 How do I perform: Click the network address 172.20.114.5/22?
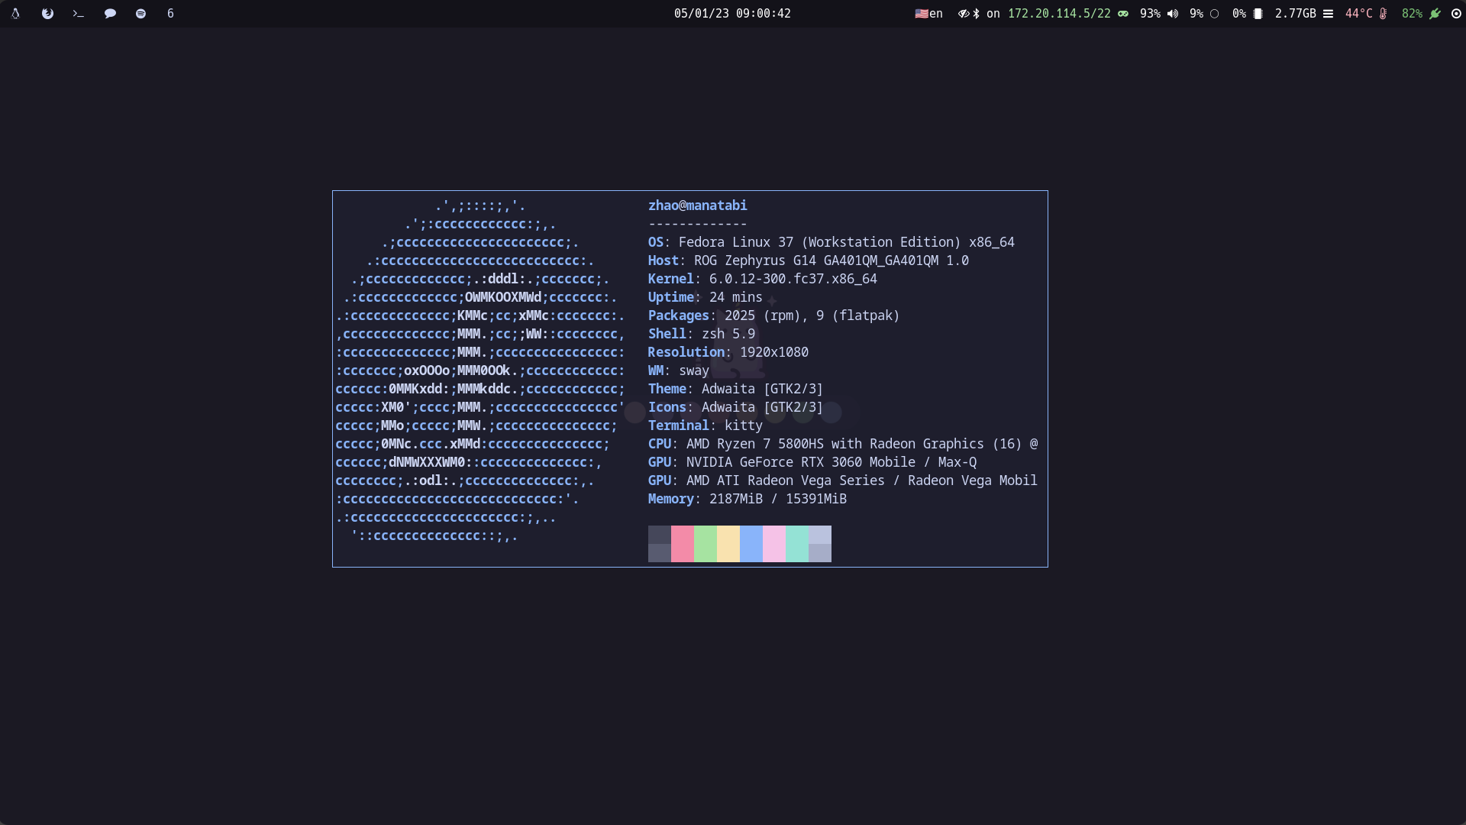click(1059, 14)
